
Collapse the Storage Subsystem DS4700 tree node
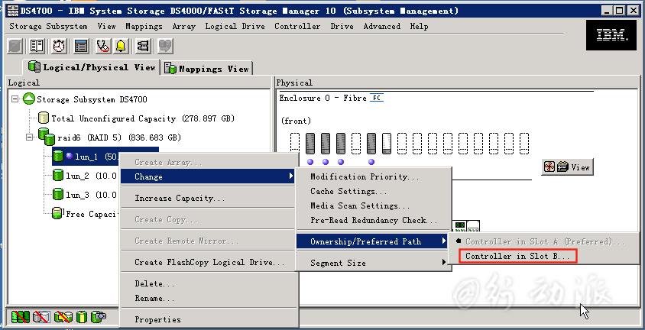pos(15,99)
